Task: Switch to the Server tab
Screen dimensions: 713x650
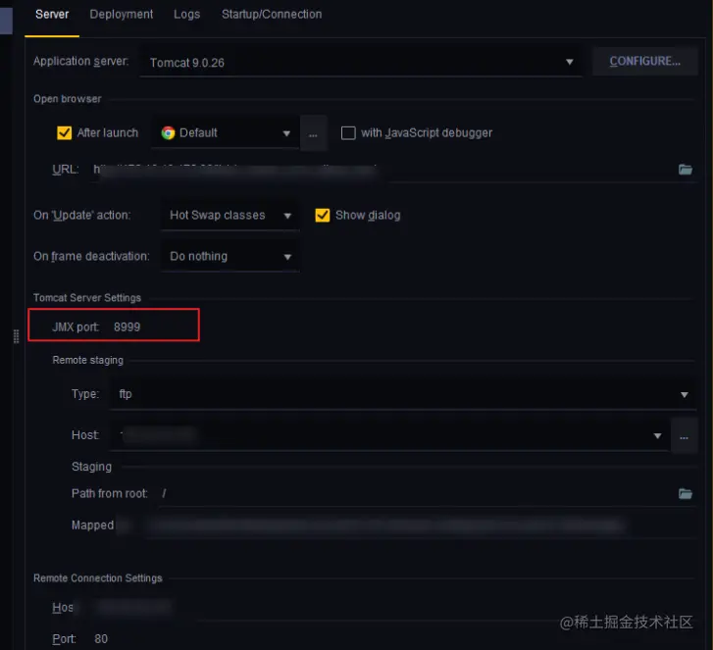Action: tap(52, 15)
